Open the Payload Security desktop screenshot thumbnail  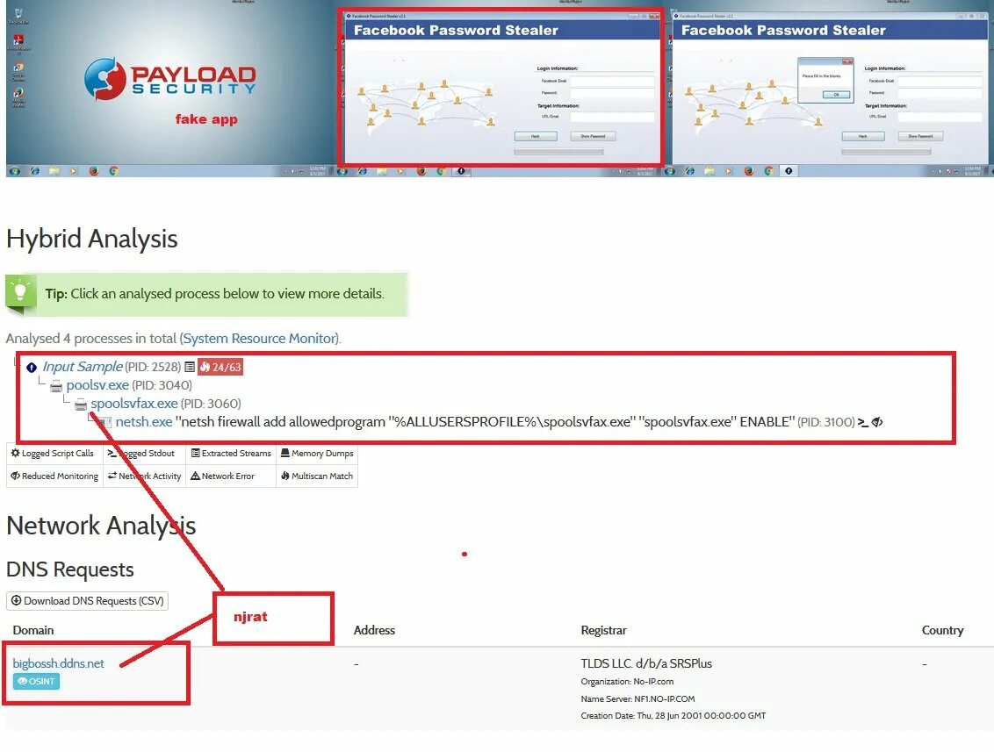(x=169, y=88)
